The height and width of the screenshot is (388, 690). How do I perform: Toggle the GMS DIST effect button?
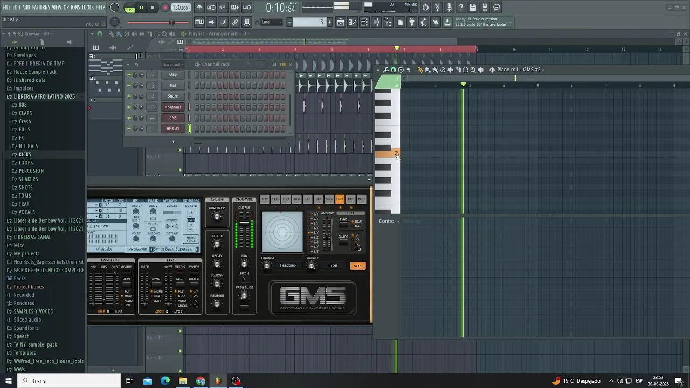[264, 199]
